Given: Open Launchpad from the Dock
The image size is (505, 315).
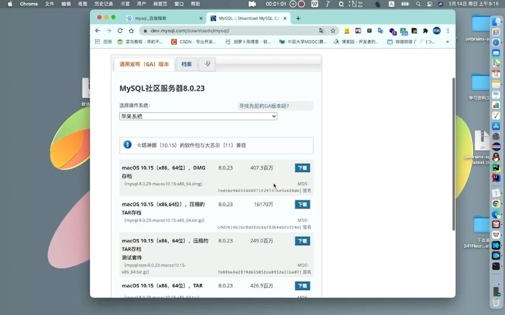Looking at the screenshot, I should (x=496, y=32).
